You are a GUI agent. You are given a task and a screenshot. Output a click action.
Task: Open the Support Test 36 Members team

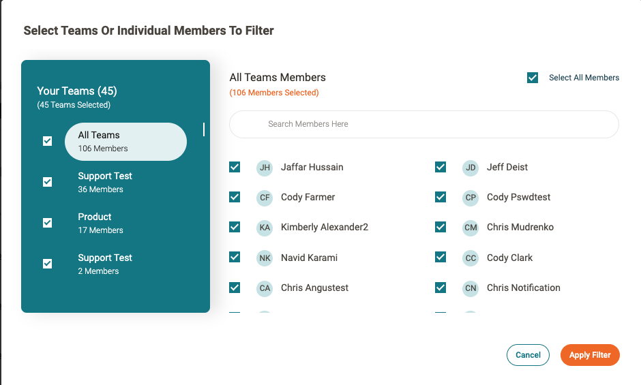pyautogui.click(x=105, y=182)
